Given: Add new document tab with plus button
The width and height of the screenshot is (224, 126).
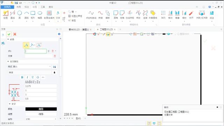Looking at the screenshot, I should [x=120, y=29].
